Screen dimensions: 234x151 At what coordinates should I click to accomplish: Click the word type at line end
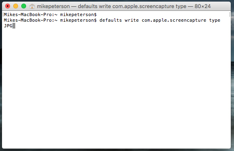pyautogui.click(x=215, y=20)
